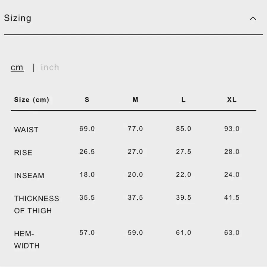
Task: Click the WAIST row label
Action: [x=26, y=130]
